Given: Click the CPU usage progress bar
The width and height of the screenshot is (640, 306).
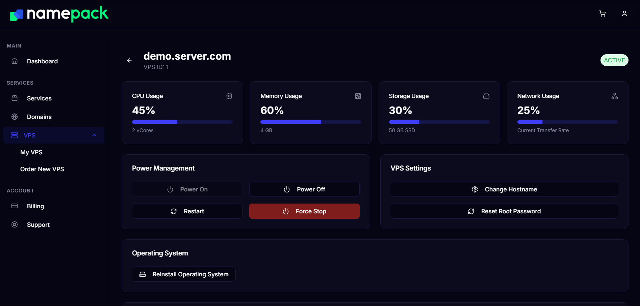Looking at the screenshot, I should click(x=182, y=122).
